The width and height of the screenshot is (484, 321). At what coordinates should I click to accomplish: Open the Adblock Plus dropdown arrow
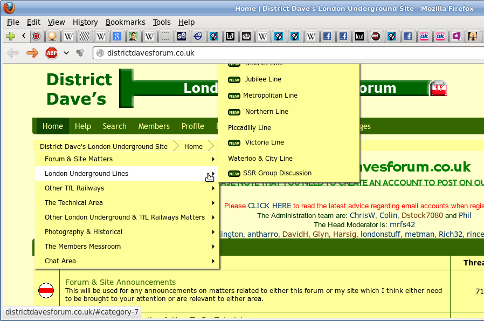click(66, 53)
